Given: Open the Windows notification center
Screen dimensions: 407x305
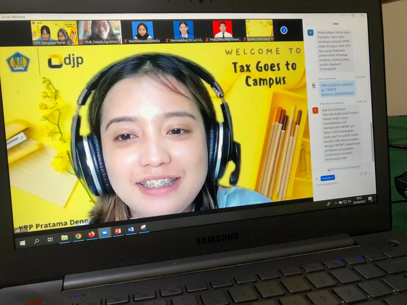Looking at the screenshot, I should coord(370,199).
